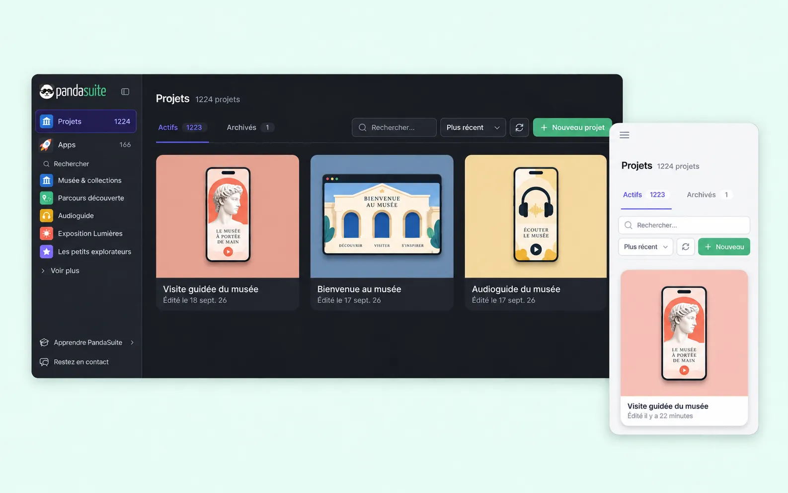Open Apprendre PandaSuite submenu
This screenshot has width=788, height=493.
(x=87, y=342)
